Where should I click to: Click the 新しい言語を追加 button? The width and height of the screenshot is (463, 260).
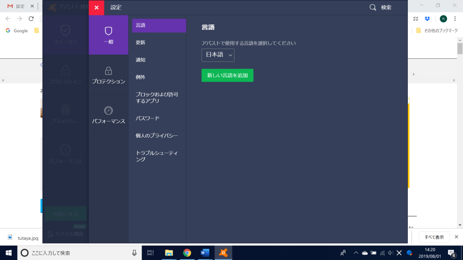pyautogui.click(x=227, y=75)
